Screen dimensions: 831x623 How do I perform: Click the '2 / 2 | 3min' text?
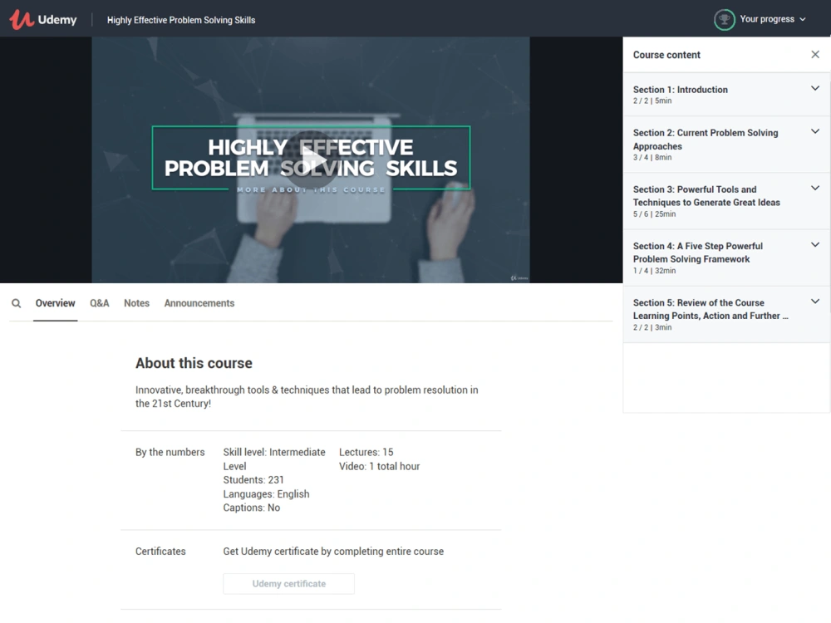click(652, 327)
